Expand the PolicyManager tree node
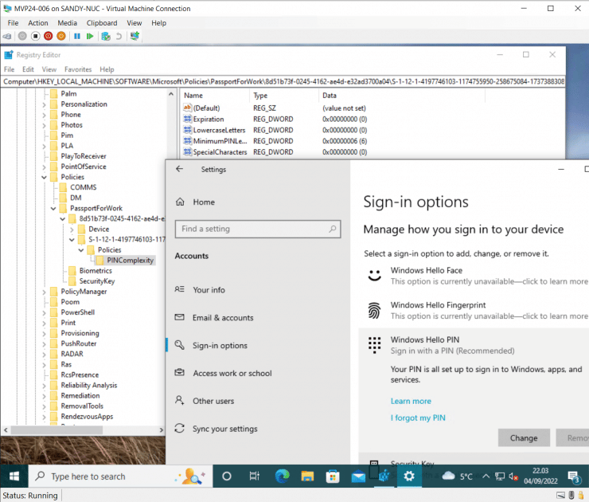Viewport: 589px width, 502px height. pyautogui.click(x=44, y=292)
